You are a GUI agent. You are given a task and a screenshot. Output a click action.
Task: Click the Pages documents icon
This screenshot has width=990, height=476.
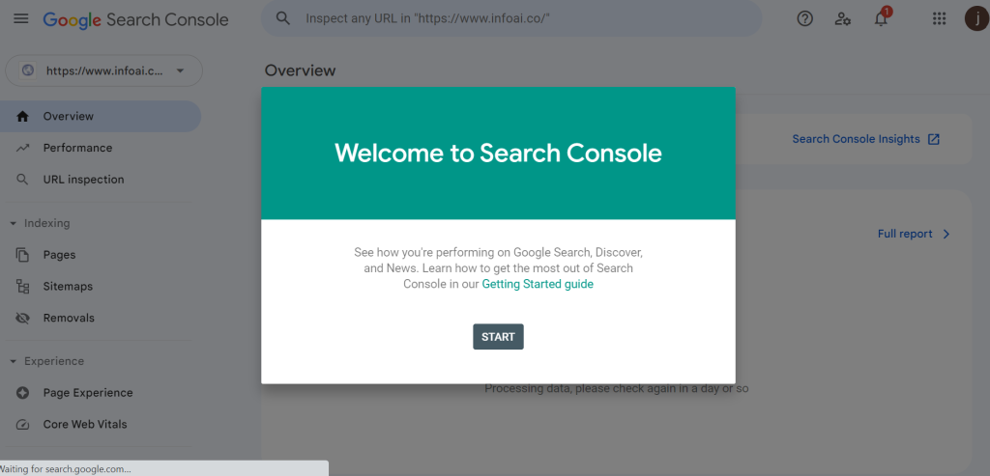click(x=23, y=255)
